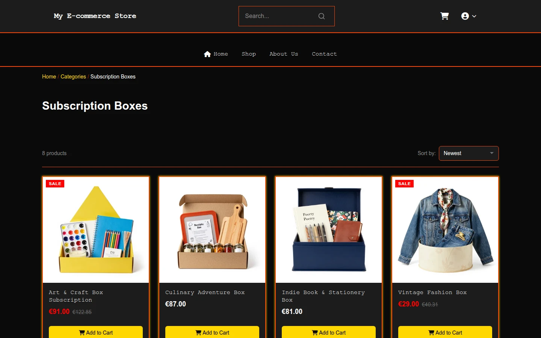The width and height of the screenshot is (541, 338).
Task: Click the search magnifier icon
Action: [322, 16]
